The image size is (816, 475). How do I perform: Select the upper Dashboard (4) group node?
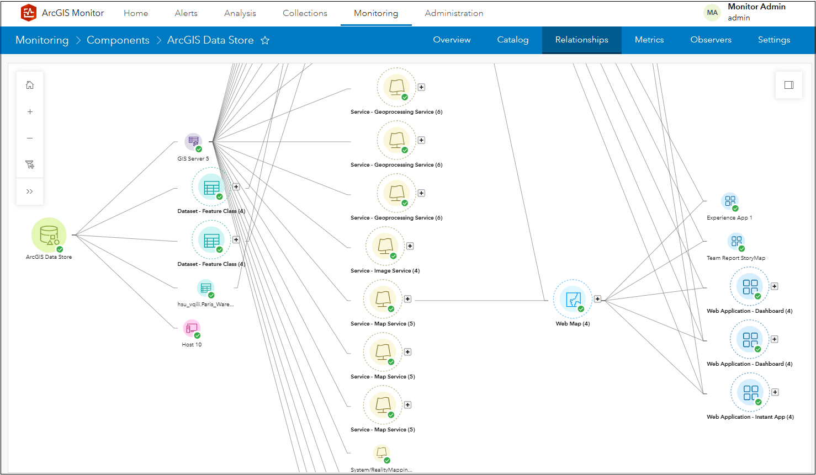point(750,286)
